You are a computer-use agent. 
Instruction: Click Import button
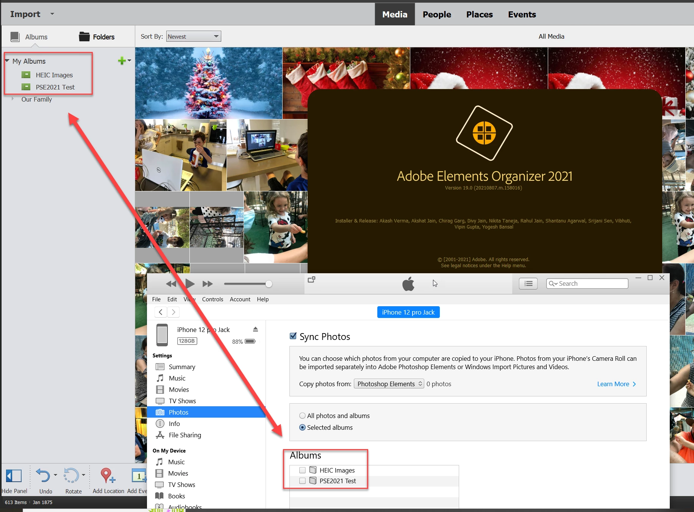(x=25, y=14)
